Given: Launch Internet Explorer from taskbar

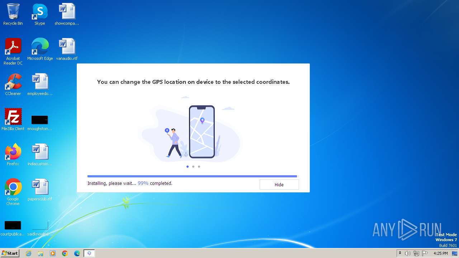Looking at the screenshot, I should click(28, 253).
